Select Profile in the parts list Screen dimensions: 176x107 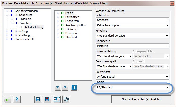(x=69, y=13)
